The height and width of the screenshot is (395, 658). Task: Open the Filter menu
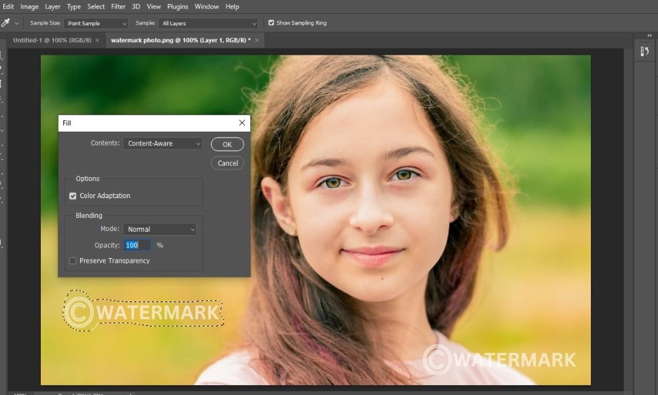click(x=118, y=7)
